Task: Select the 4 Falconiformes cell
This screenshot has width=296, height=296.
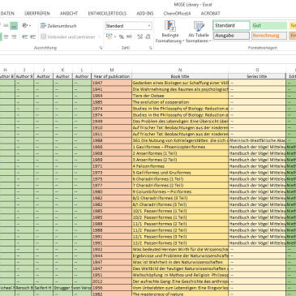Action: [x=180, y=166]
